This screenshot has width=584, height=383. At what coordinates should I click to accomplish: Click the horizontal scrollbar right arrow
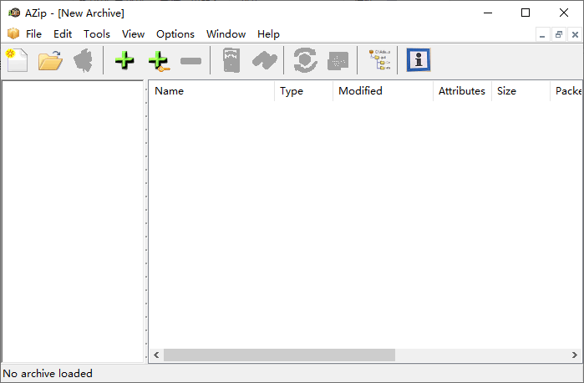click(x=575, y=355)
